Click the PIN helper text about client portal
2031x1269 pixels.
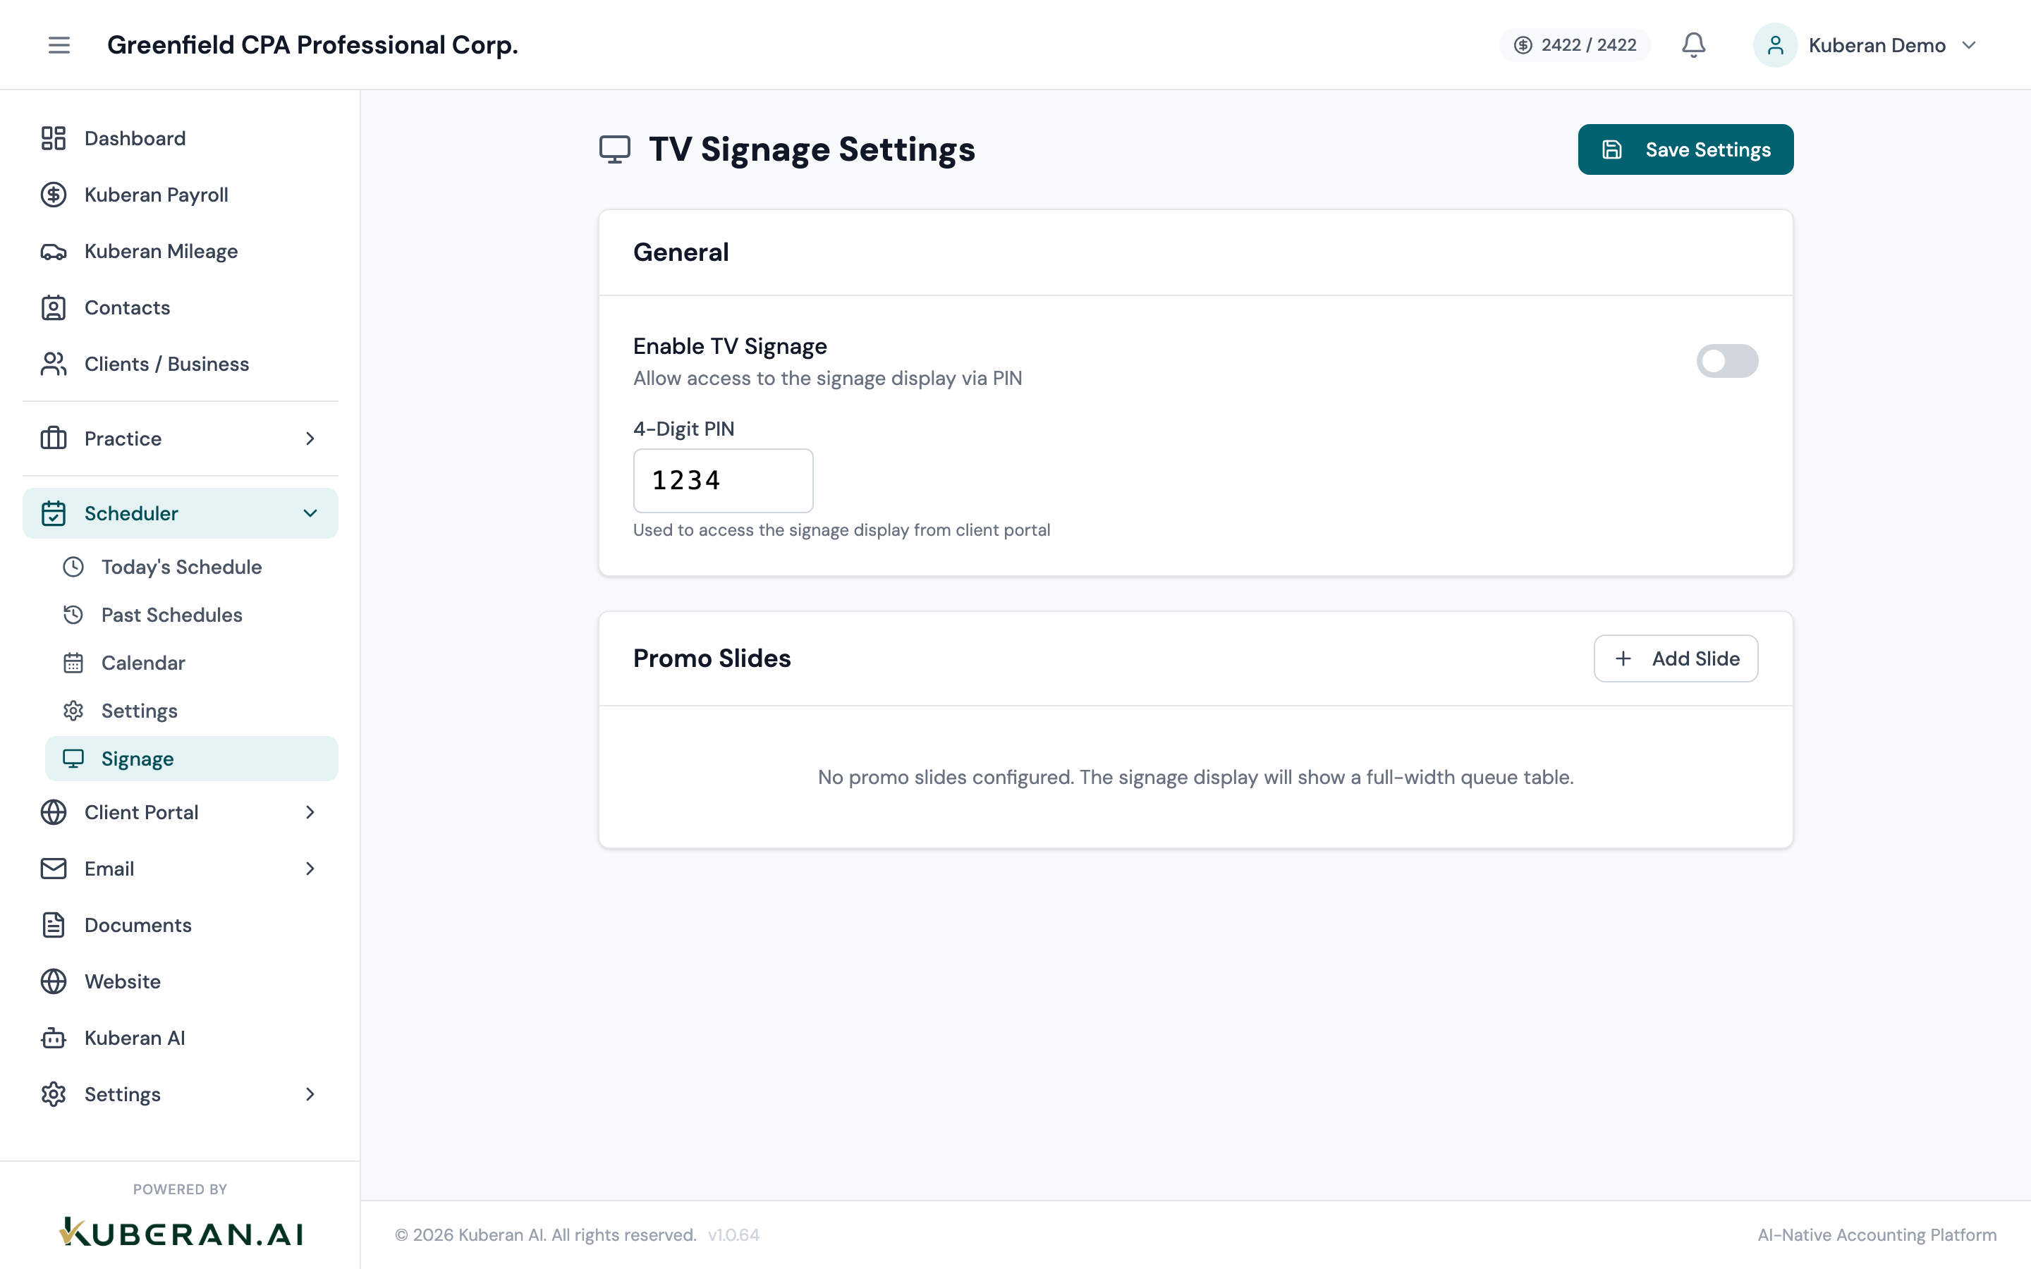click(841, 530)
